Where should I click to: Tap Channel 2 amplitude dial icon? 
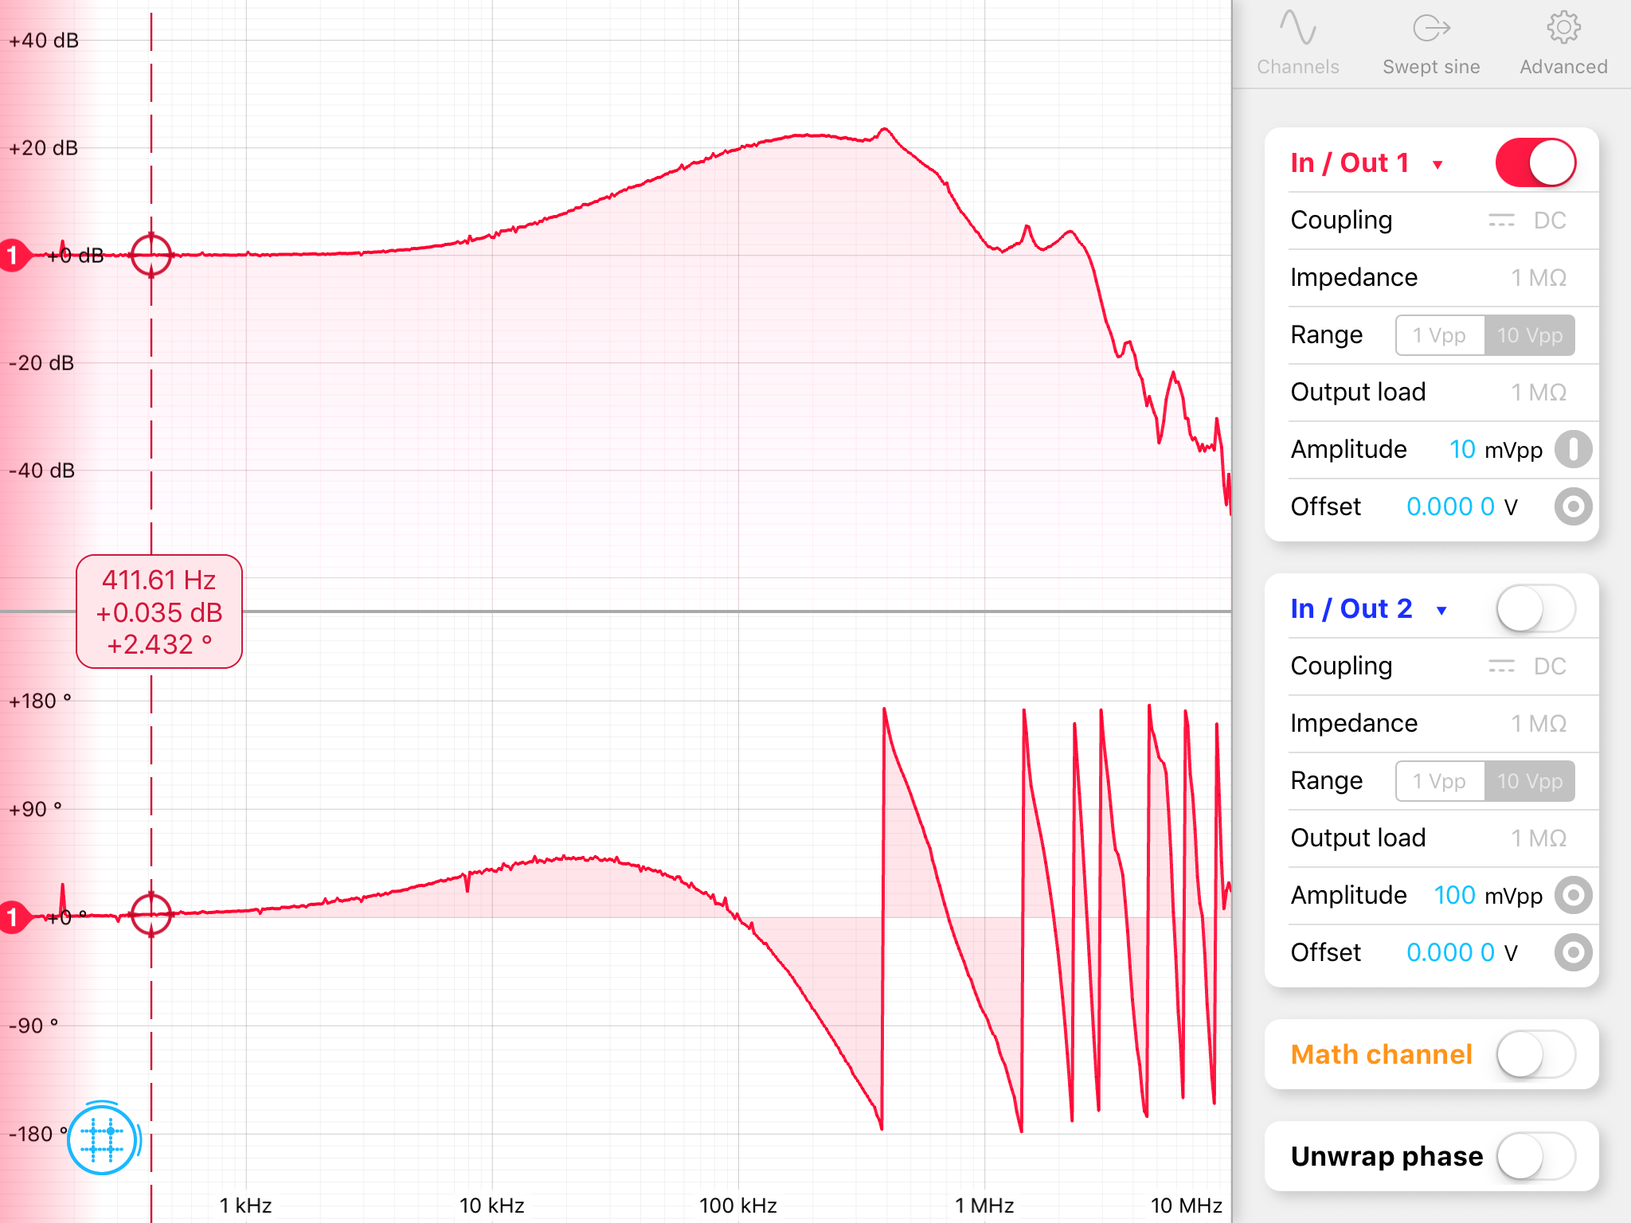[1573, 895]
